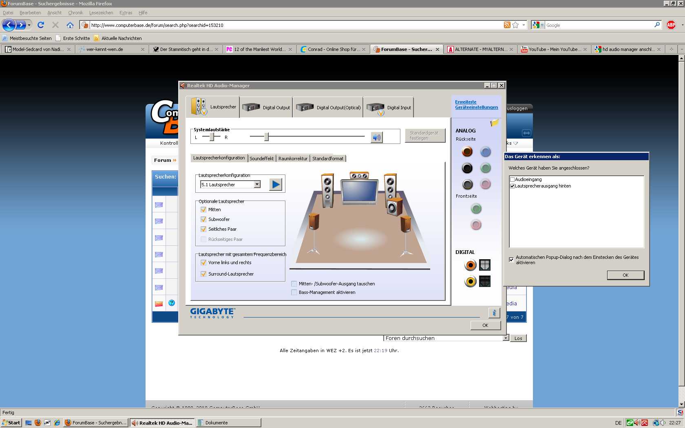Adjust the left-right balance slider
The width and height of the screenshot is (685, 428).
[212, 137]
